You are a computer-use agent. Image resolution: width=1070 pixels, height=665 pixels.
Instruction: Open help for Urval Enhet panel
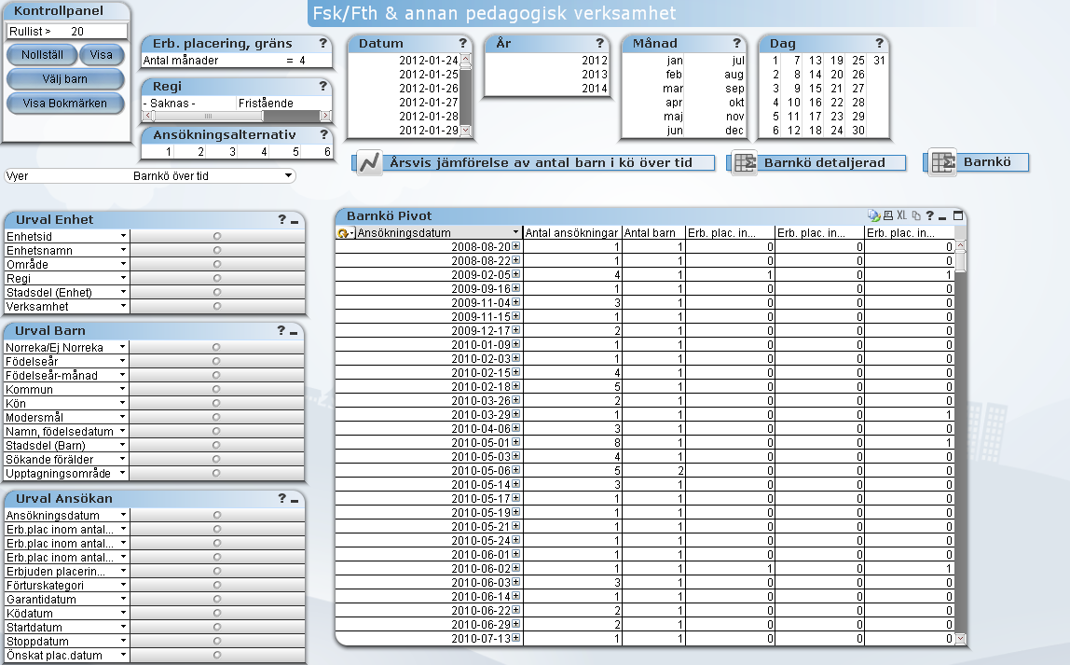[281, 219]
